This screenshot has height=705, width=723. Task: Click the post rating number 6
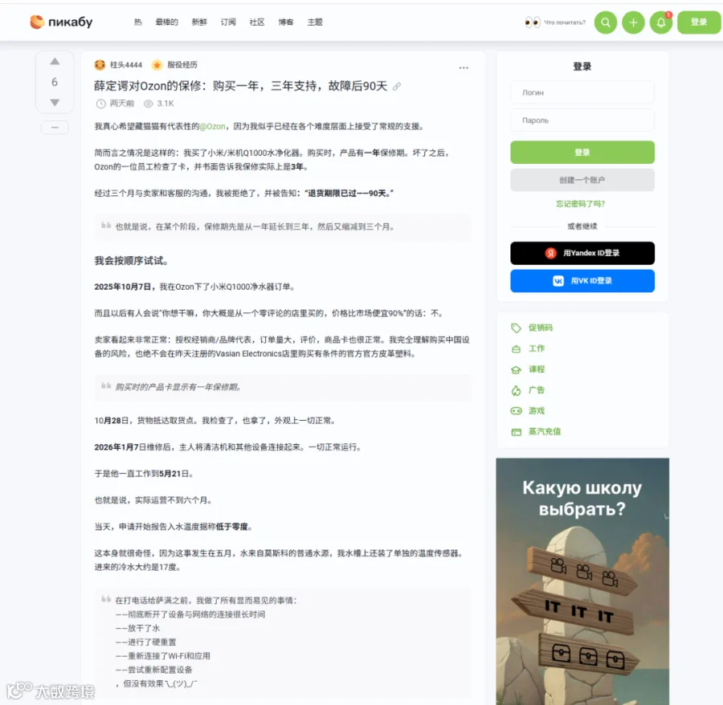tap(55, 82)
